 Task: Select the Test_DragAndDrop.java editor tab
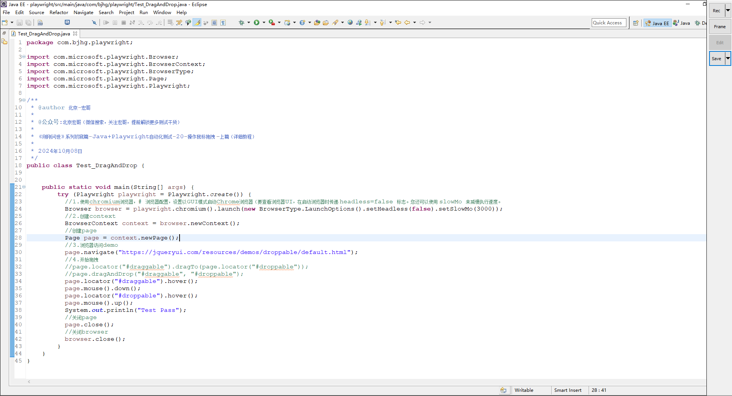tap(43, 34)
